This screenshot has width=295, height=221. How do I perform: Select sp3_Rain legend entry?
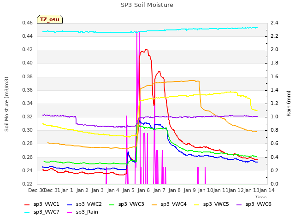pos(83,212)
